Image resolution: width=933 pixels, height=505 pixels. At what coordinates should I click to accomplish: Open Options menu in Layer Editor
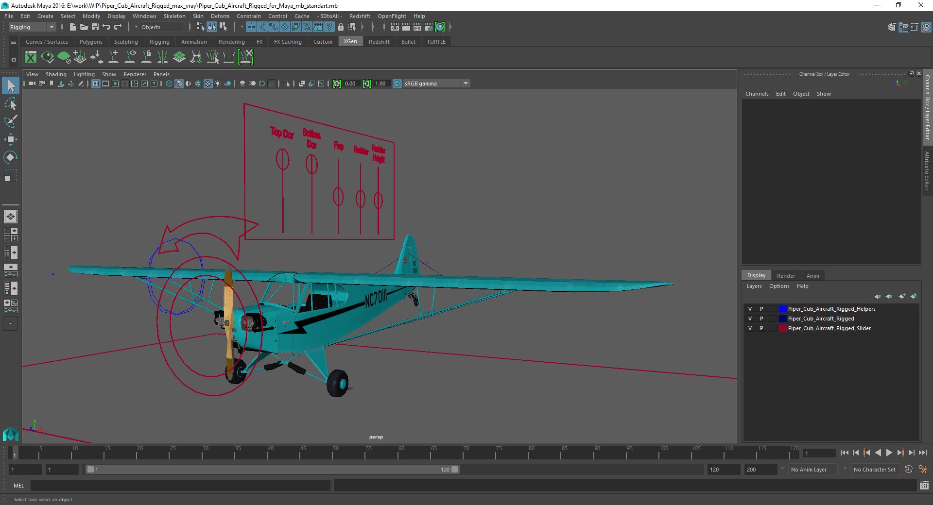[779, 286]
